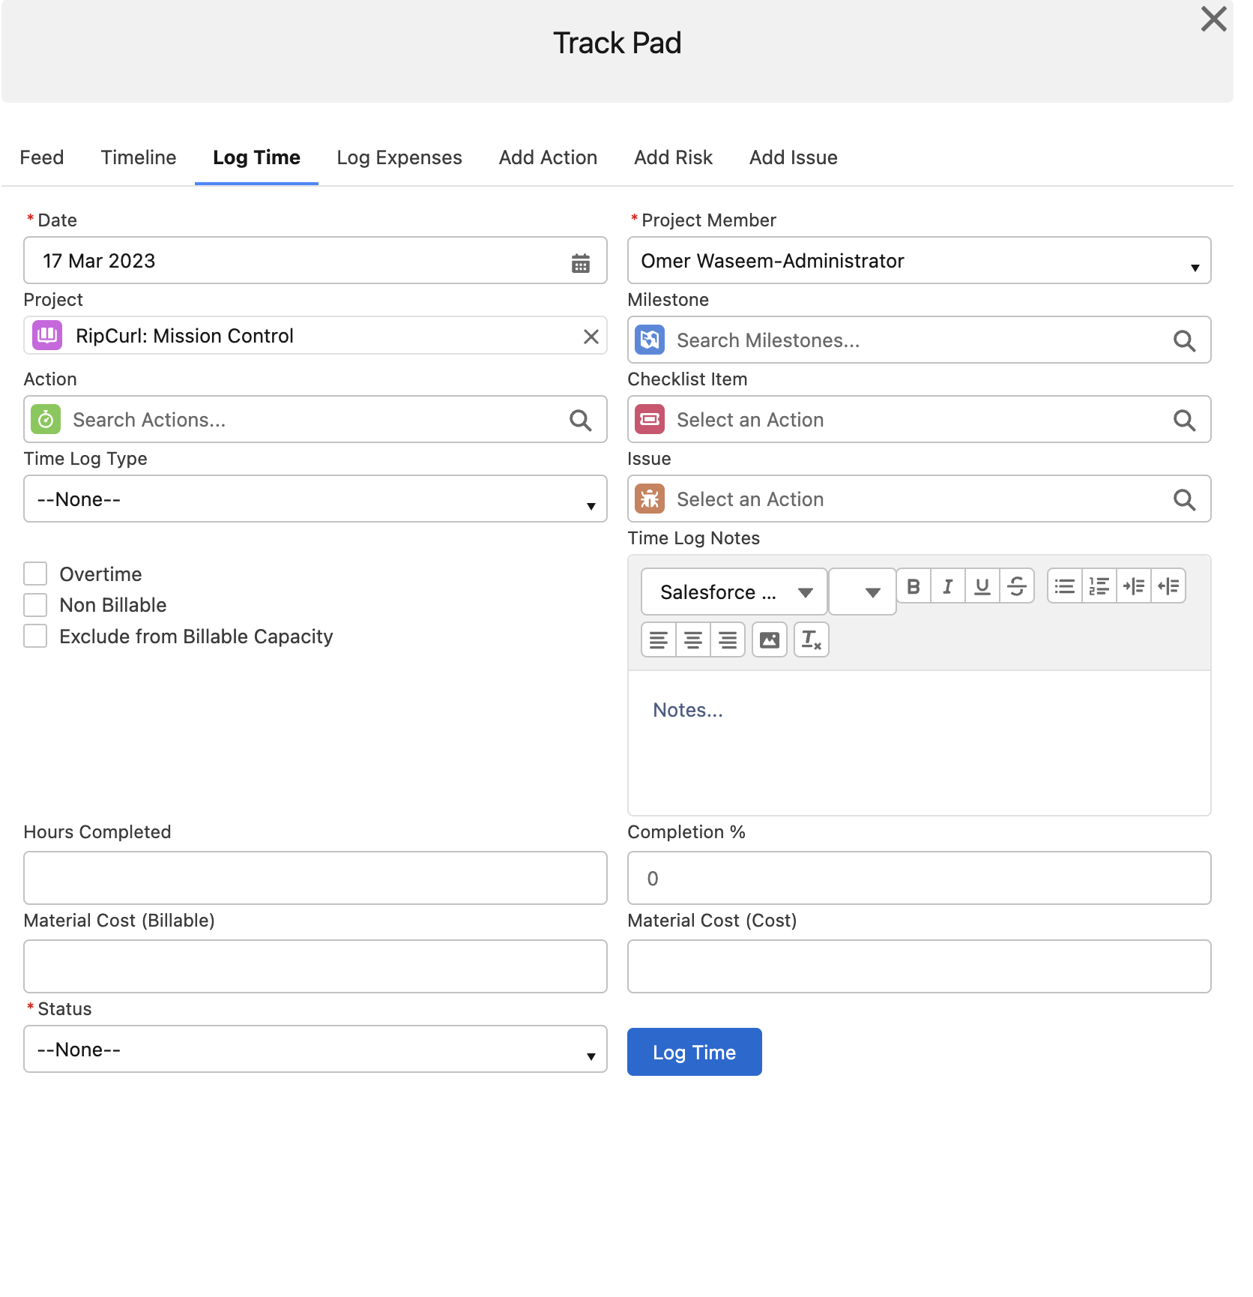Close the Track Pad dialog
The width and height of the screenshot is (1253, 1297).
pos(1213,19)
